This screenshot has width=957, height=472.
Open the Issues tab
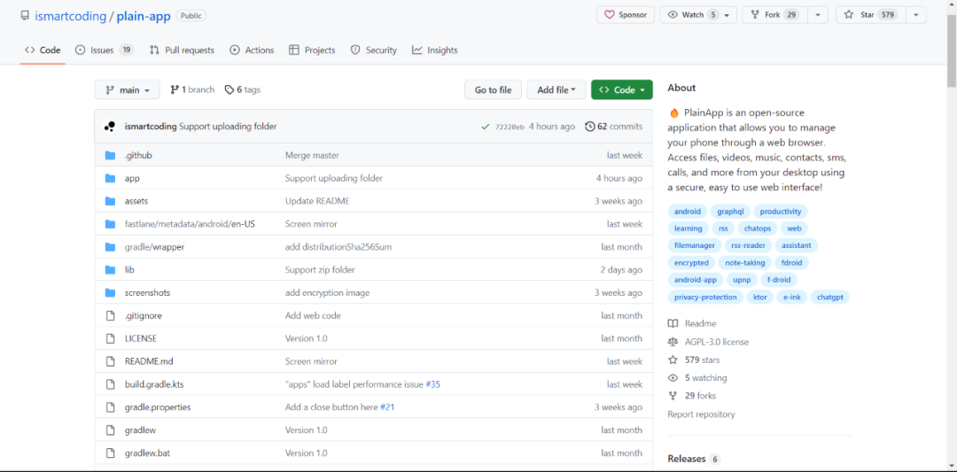coord(105,50)
